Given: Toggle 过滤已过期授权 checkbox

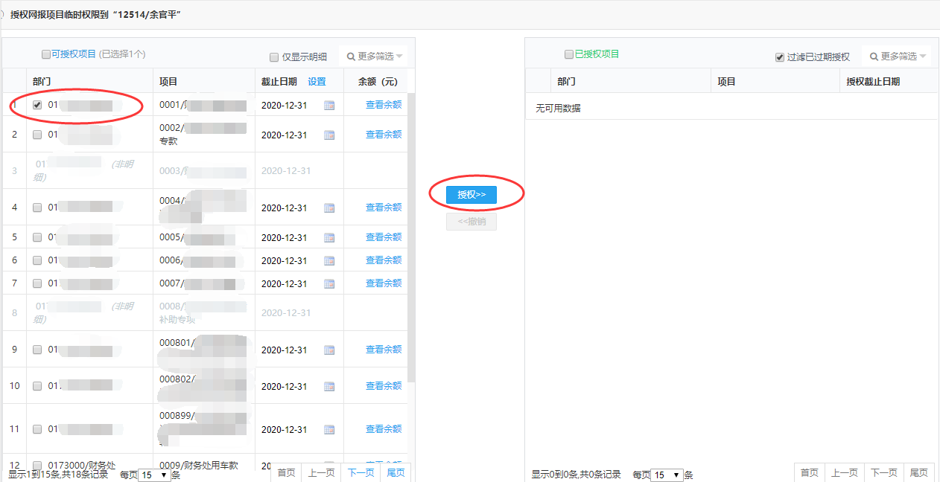Looking at the screenshot, I should [780, 57].
